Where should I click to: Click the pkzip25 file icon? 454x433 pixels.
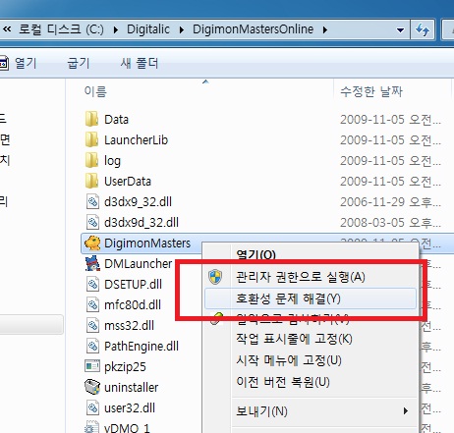click(92, 366)
